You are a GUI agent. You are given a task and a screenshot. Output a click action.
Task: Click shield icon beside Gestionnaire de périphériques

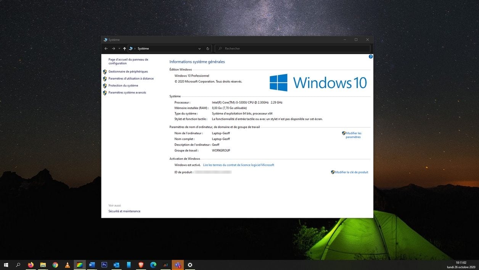coord(105,72)
